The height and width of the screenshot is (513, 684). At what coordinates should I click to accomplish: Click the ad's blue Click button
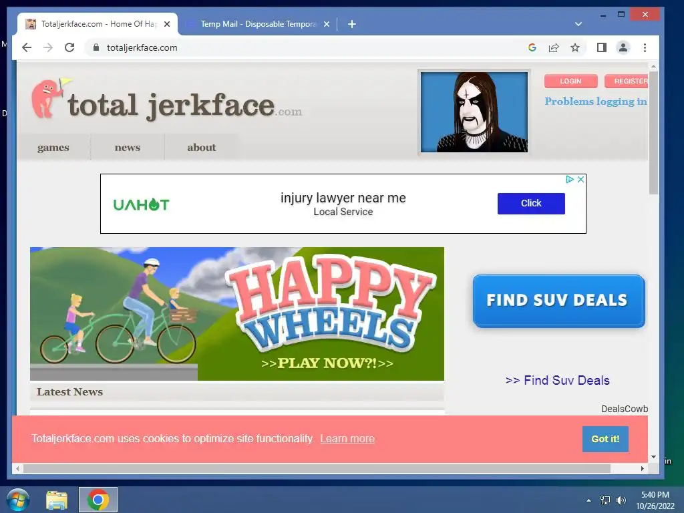point(531,203)
